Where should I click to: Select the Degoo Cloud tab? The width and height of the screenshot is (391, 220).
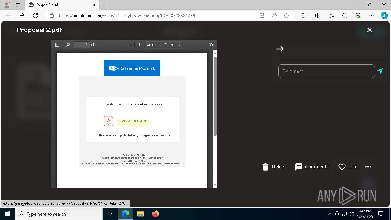pyautogui.click(x=62, y=5)
